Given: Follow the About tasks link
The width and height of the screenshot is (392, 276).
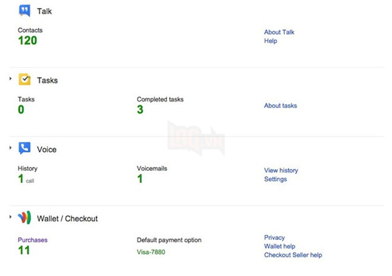Looking at the screenshot, I should click(281, 106).
